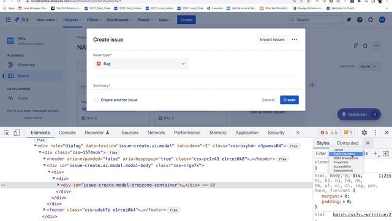Open the Recorder tab

(97, 133)
